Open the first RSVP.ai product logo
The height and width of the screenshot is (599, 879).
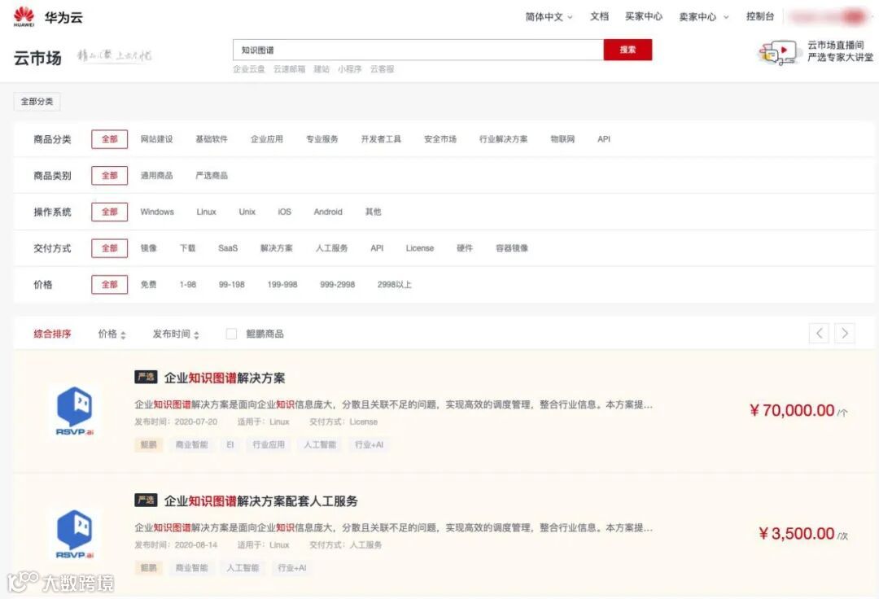click(x=75, y=411)
